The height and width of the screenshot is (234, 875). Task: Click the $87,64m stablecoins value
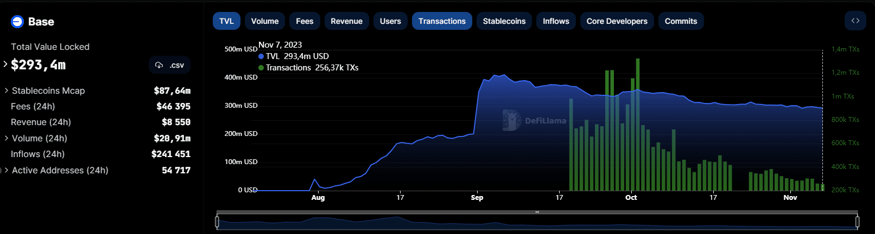pos(173,90)
